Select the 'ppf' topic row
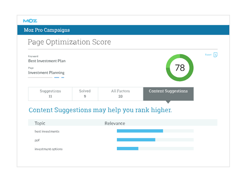Viewport: 250px width, 191px height. tap(37, 140)
